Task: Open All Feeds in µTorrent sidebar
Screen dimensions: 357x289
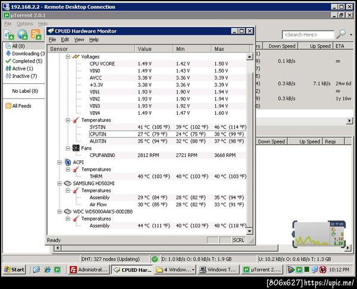Action: pos(18,106)
